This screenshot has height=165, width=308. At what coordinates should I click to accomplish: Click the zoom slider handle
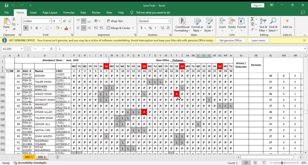(x=282, y=163)
